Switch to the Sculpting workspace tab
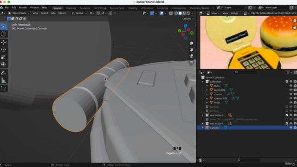This screenshot has width=297, height=167. point(85,8)
